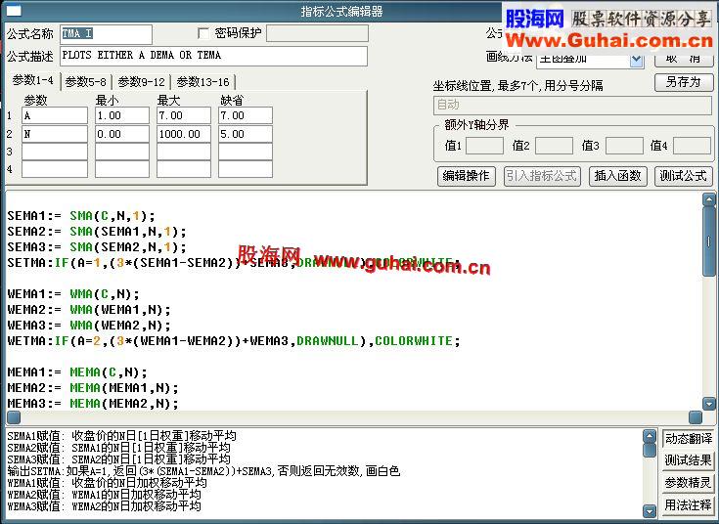The height and width of the screenshot is (524, 719).
Task: Click the 插入函数 button
Action: [x=617, y=176]
